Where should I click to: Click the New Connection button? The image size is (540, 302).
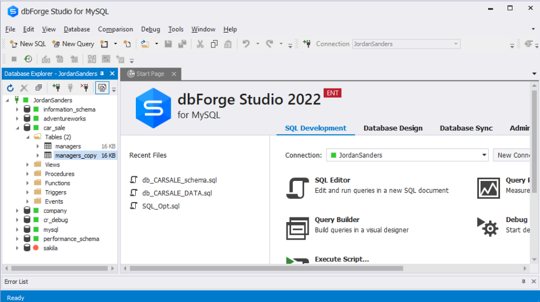[x=511, y=155]
